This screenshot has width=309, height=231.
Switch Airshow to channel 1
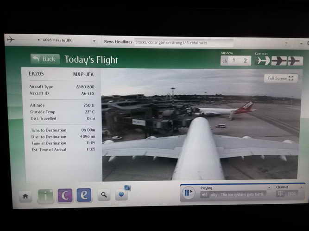click(x=234, y=61)
